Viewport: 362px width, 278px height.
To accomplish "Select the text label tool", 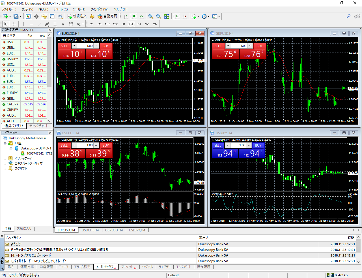I will point(71,24).
